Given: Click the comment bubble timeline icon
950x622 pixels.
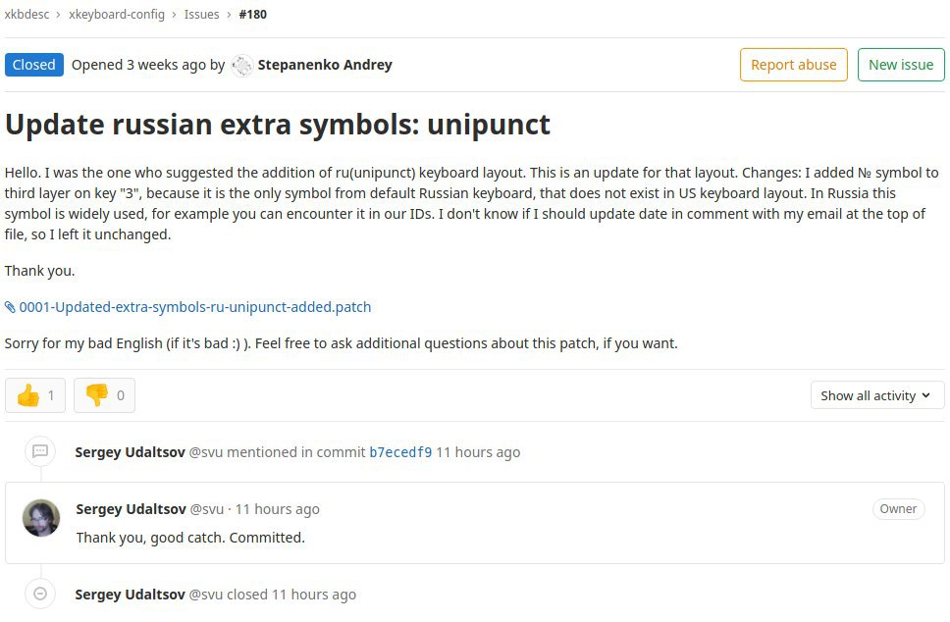Looking at the screenshot, I should tap(40, 451).
